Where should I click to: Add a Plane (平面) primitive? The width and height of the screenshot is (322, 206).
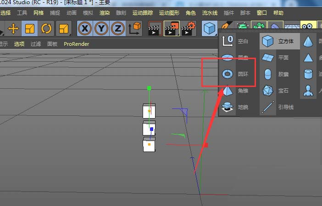(x=268, y=58)
